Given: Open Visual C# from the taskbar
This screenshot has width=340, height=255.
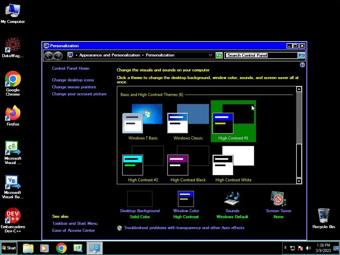Looking at the screenshot, I should tap(78, 248).
